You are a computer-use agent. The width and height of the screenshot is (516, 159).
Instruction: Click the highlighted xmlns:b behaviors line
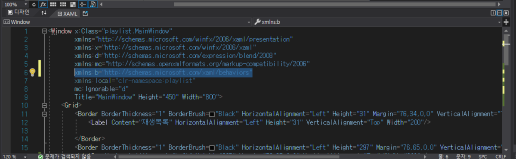point(164,73)
